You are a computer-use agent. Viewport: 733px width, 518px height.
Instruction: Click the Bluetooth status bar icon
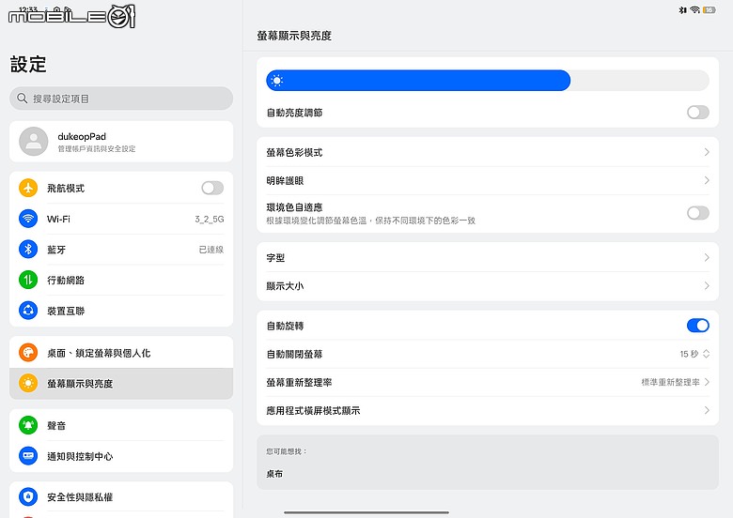(x=682, y=9)
